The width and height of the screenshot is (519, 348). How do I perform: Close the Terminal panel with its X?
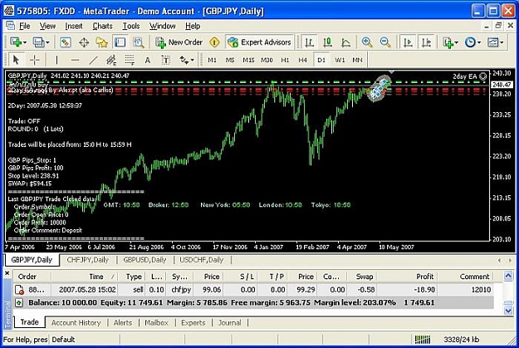point(7,273)
